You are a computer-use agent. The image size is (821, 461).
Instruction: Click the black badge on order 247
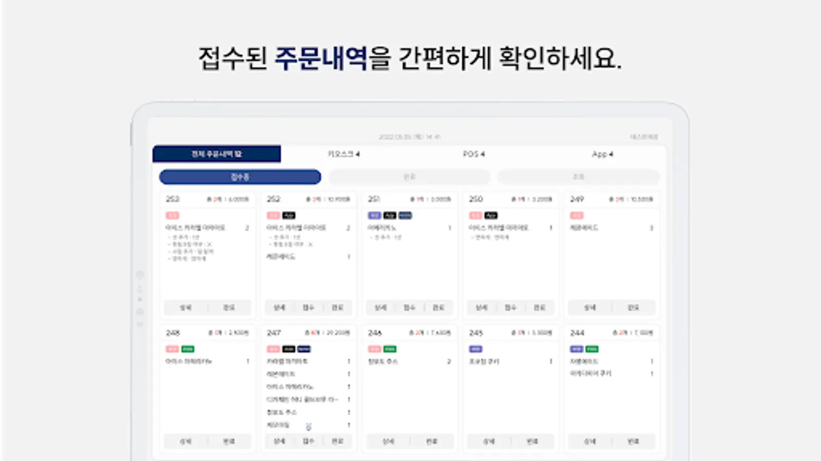point(289,349)
